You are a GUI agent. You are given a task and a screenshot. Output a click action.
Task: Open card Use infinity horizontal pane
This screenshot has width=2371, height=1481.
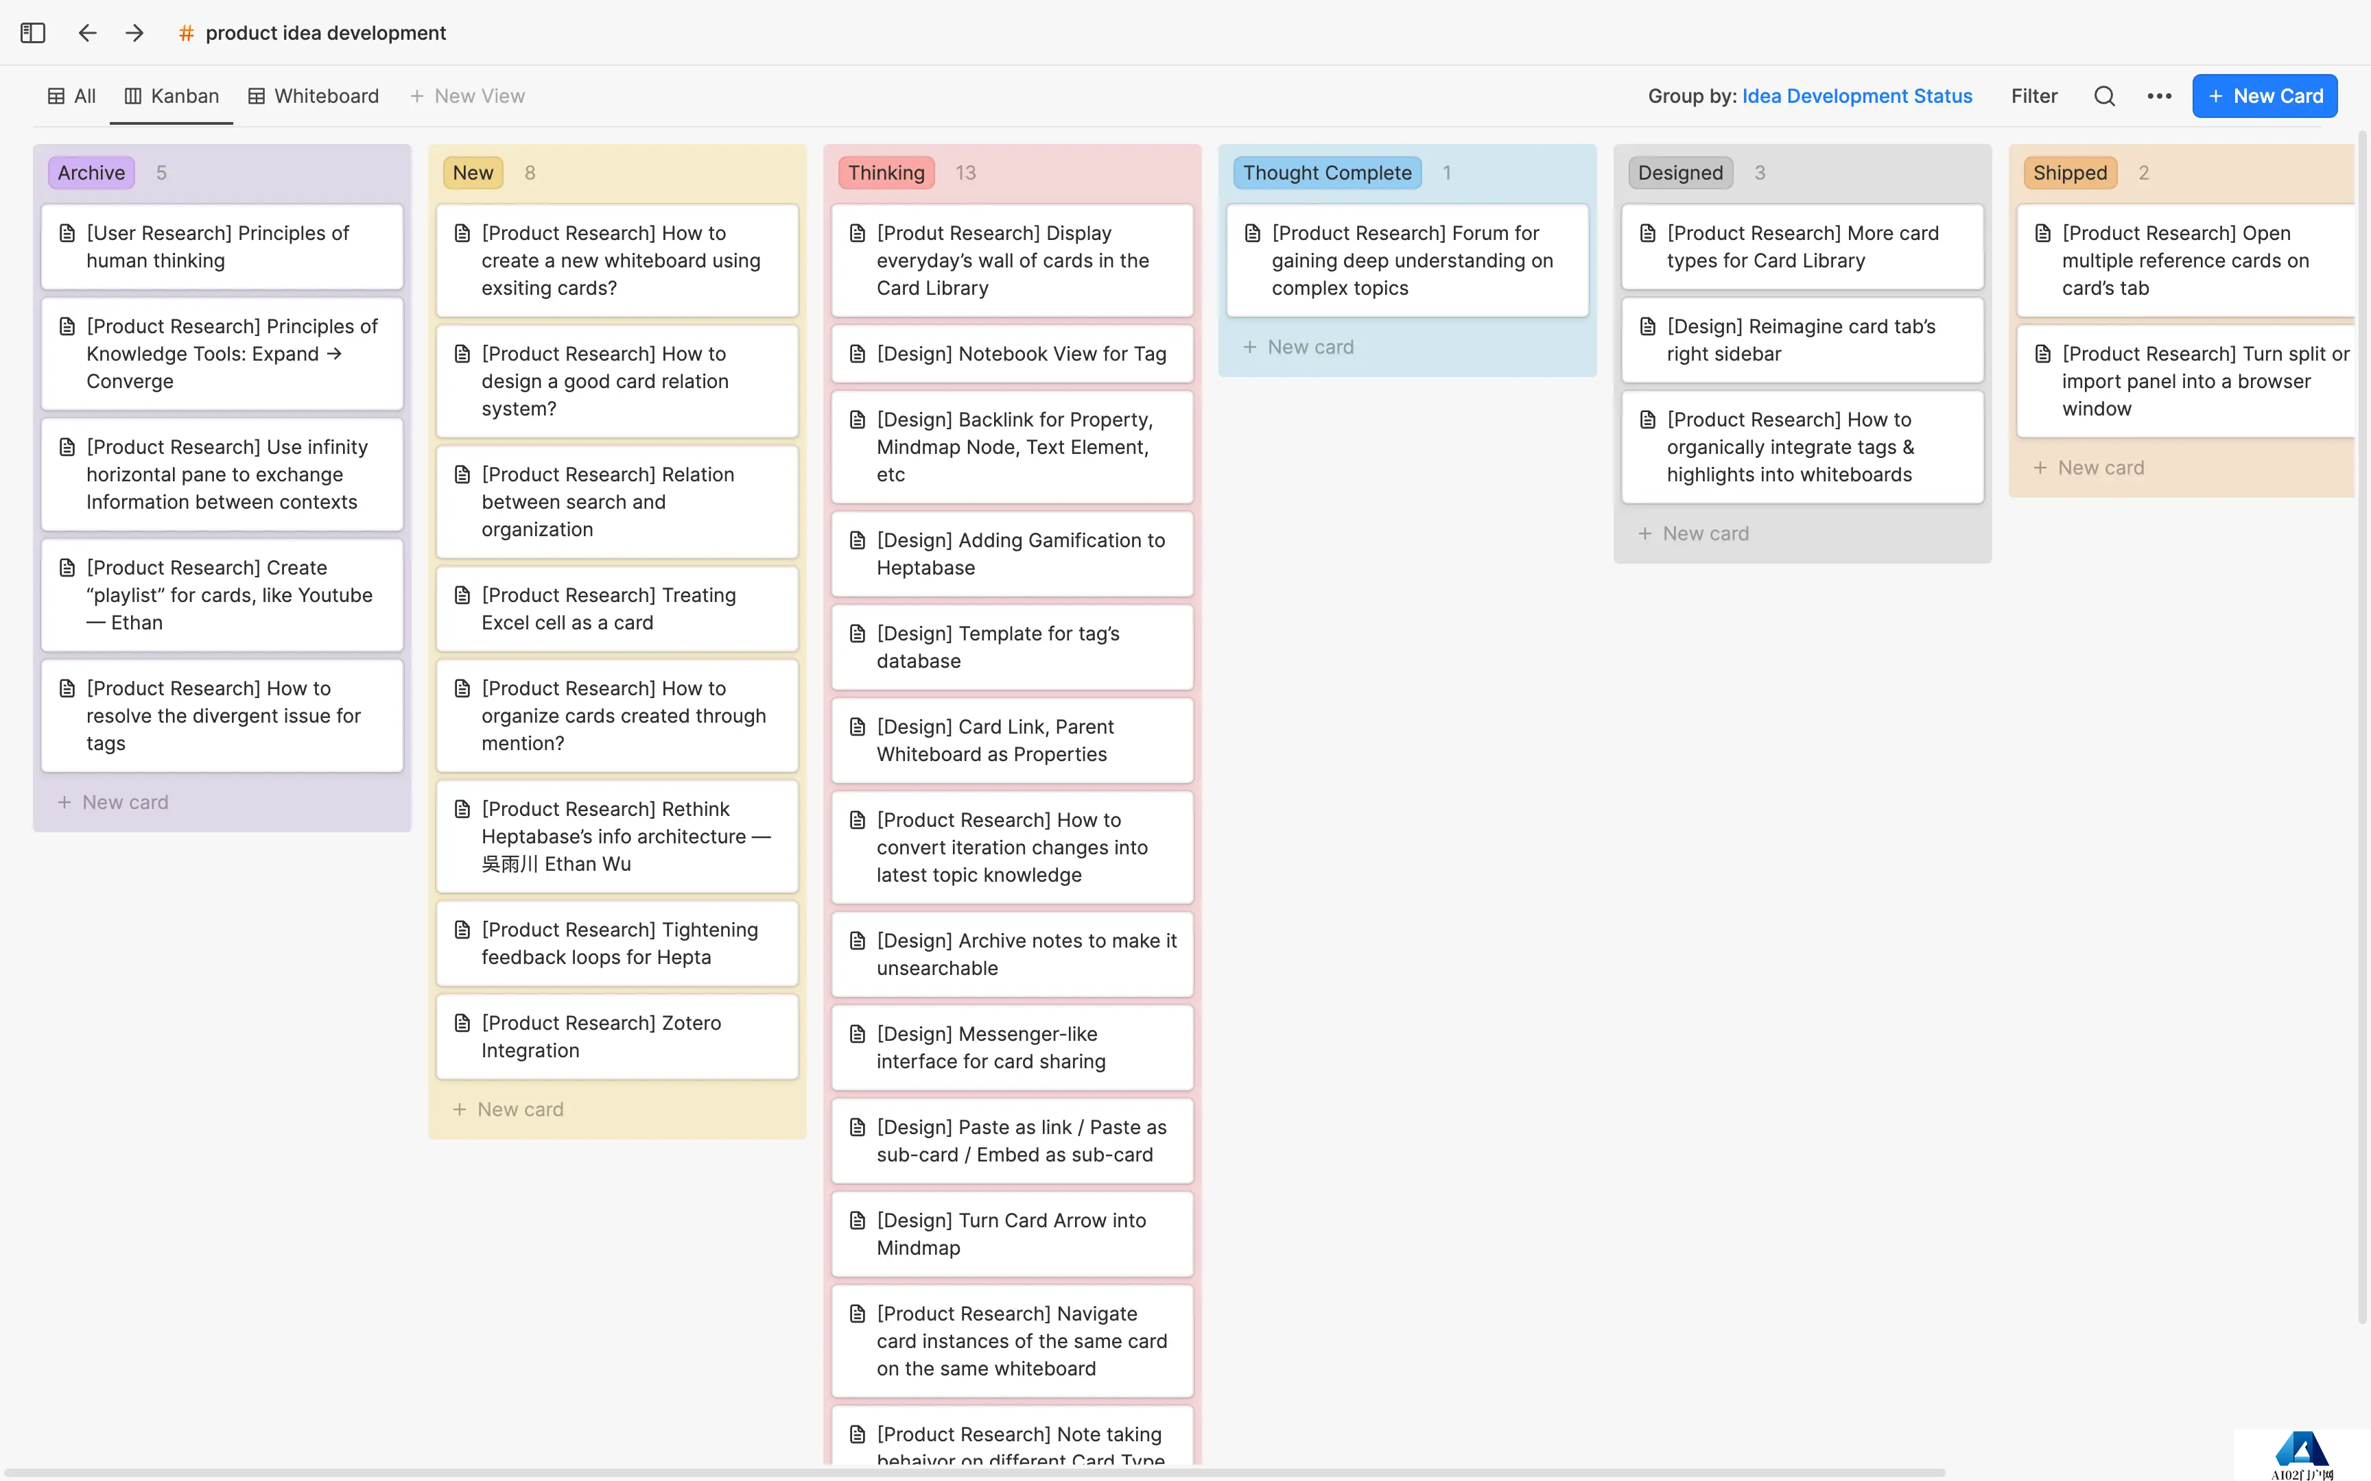pos(222,474)
